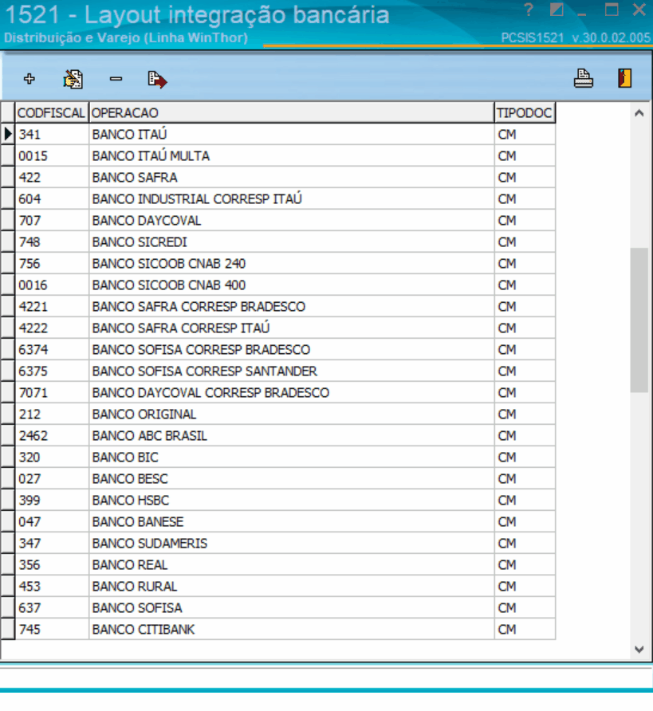This screenshot has width=653, height=711.
Task: Sort by the OPERACAO column header
Action: coord(292,112)
